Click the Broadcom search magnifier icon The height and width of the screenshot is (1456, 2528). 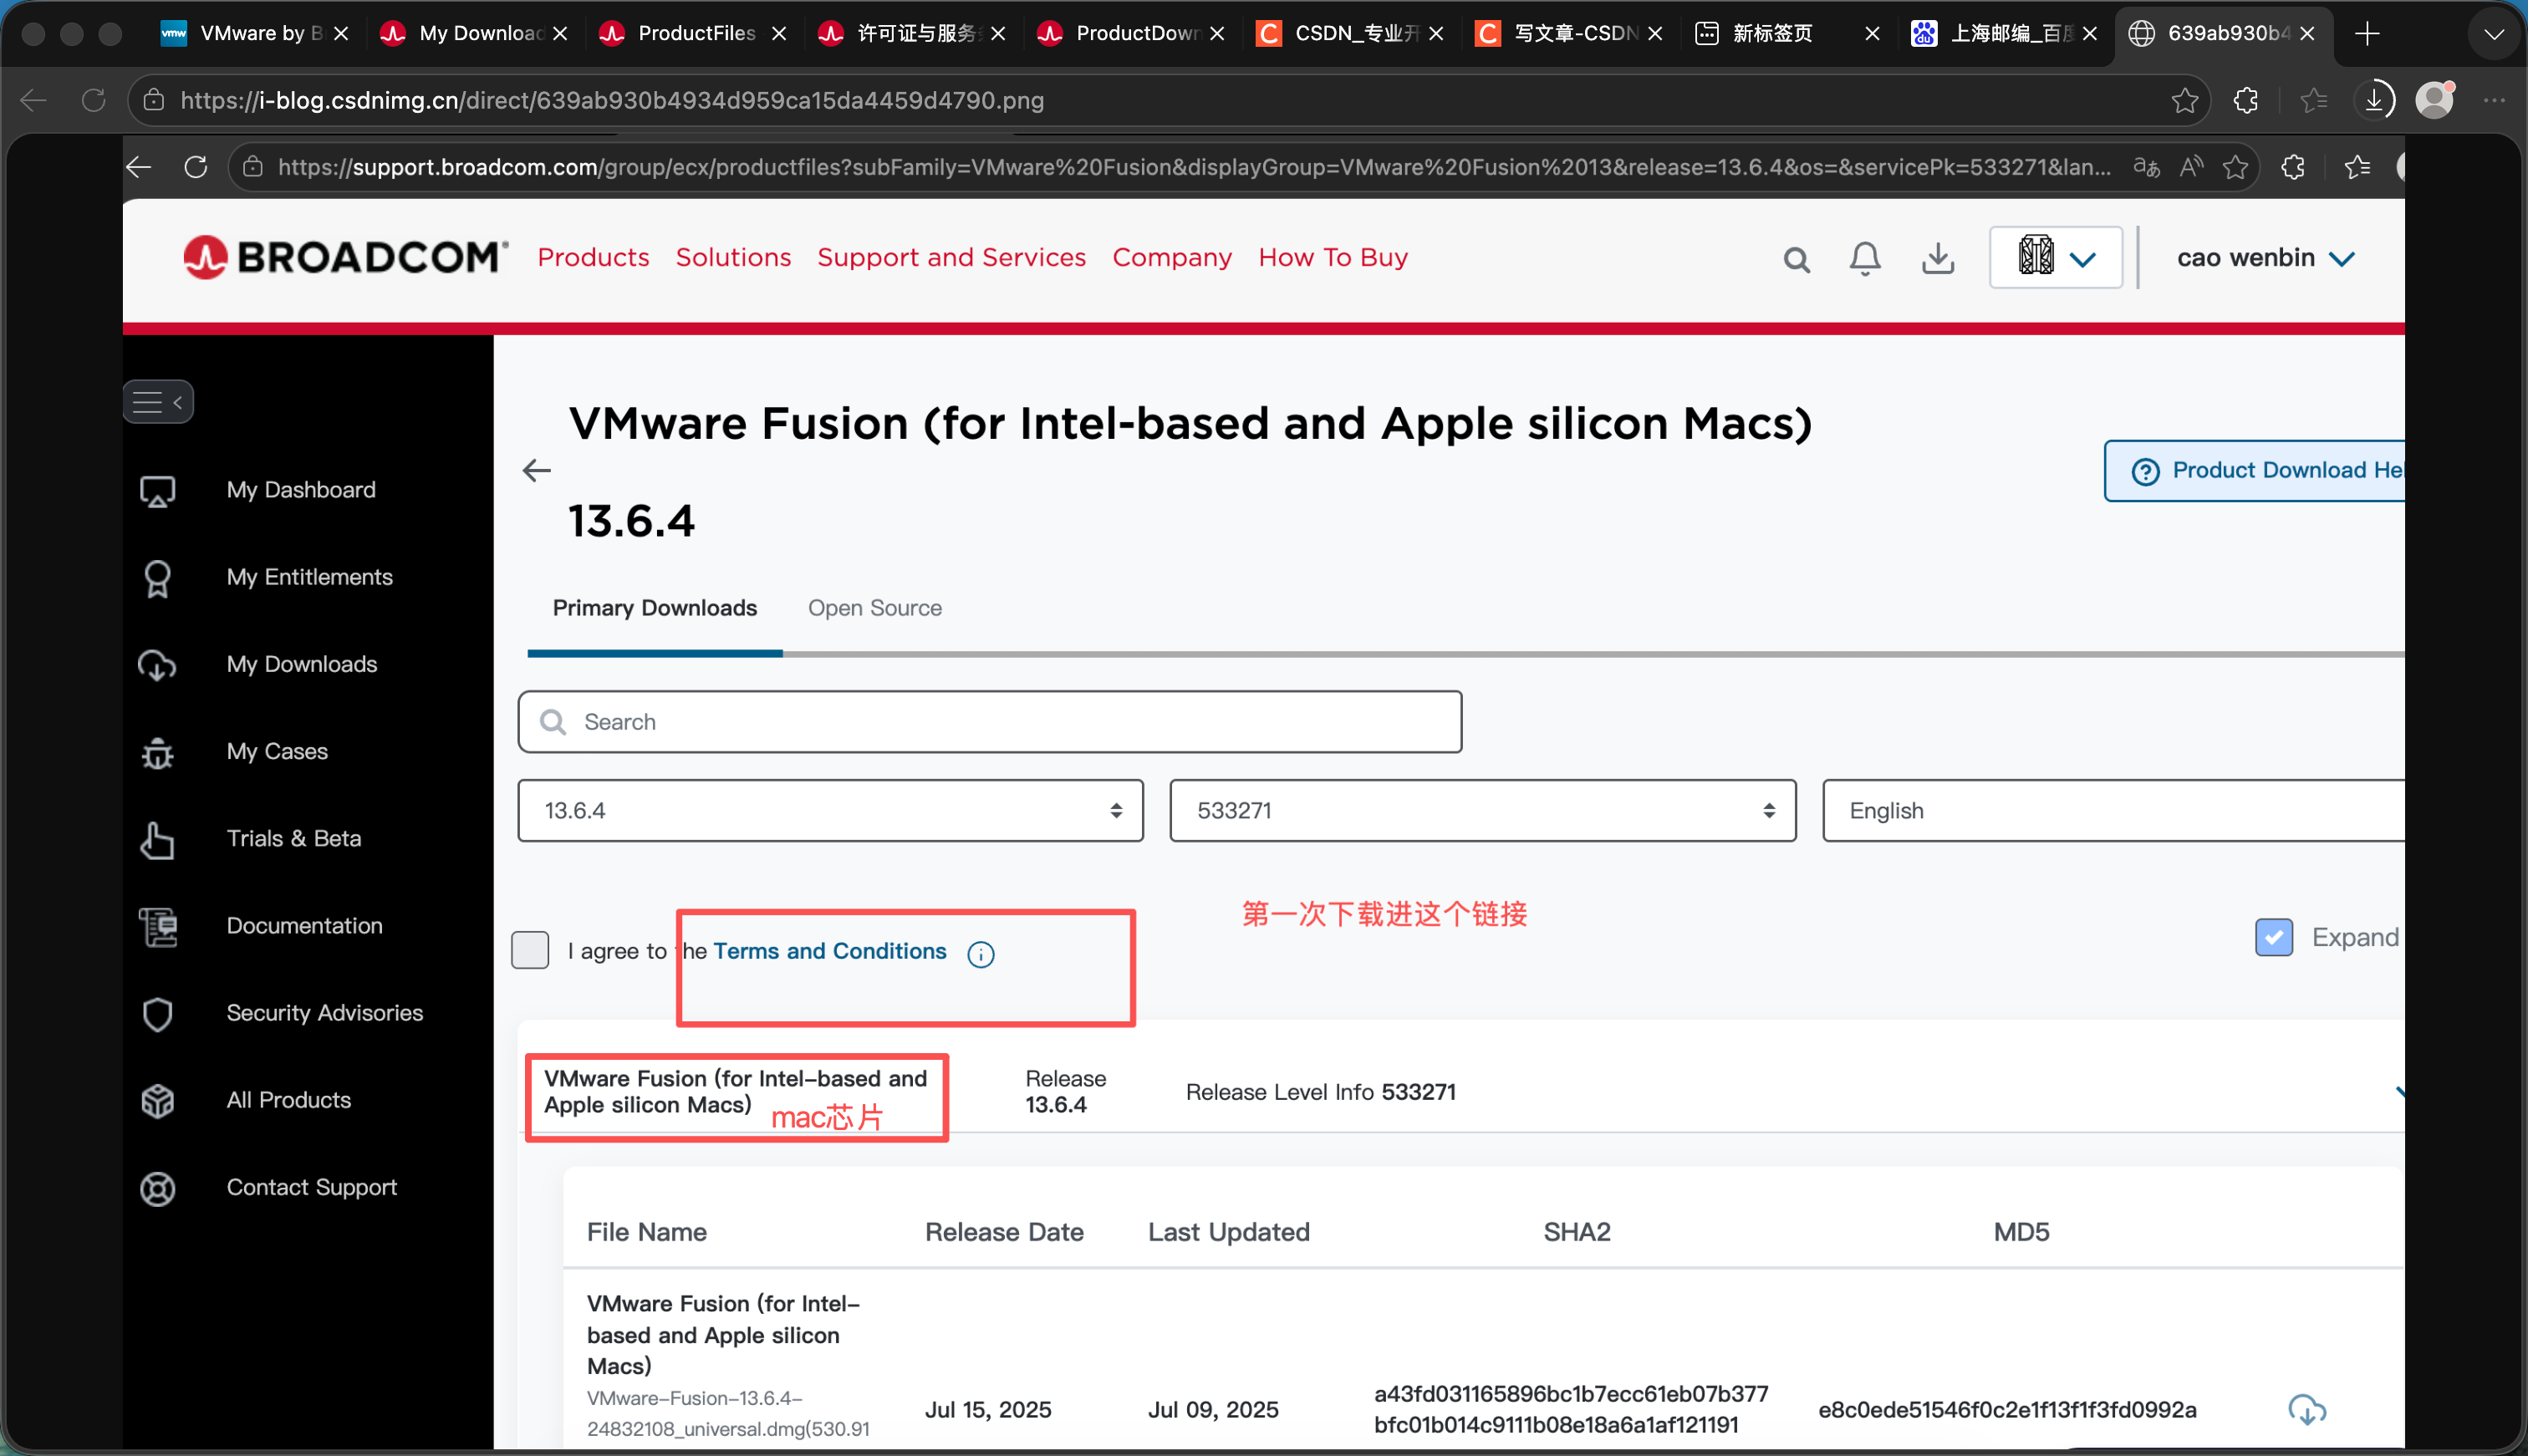point(1796,260)
